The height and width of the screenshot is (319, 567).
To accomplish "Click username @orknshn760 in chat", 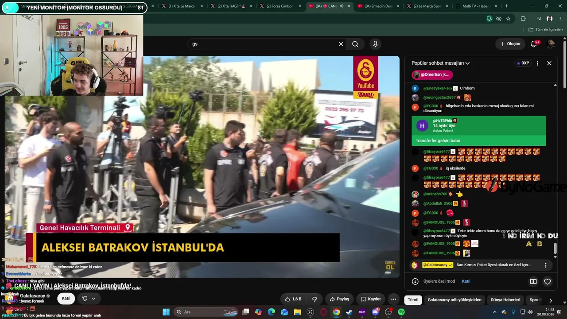I will (x=435, y=194).
